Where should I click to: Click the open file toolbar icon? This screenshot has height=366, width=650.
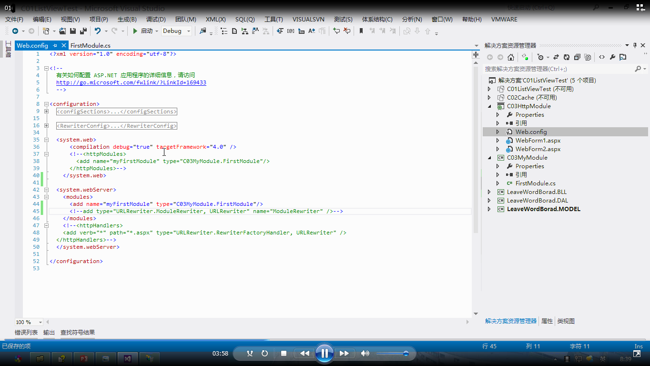(x=62, y=31)
